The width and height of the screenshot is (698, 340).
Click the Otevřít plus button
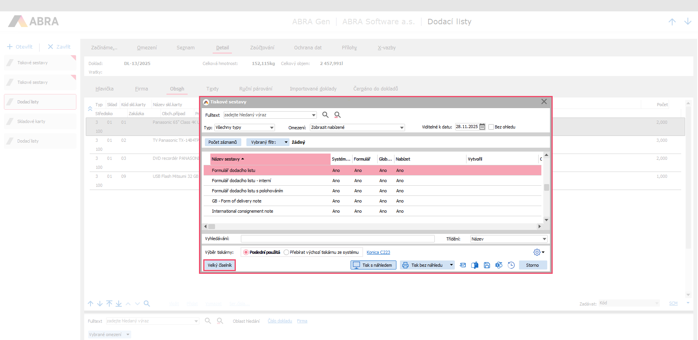point(20,47)
